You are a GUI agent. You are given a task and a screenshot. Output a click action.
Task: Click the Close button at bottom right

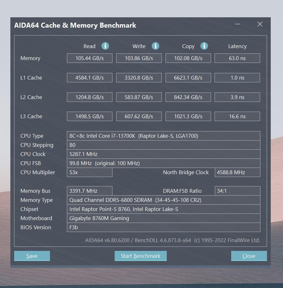(x=249, y=256)
